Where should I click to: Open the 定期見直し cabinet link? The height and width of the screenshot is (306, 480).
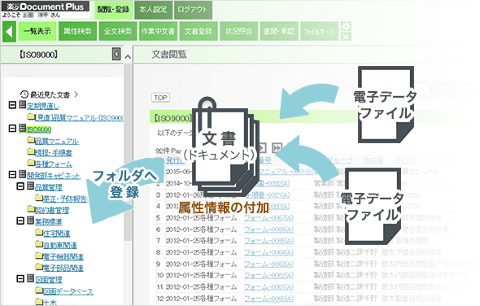coord(43,106)
